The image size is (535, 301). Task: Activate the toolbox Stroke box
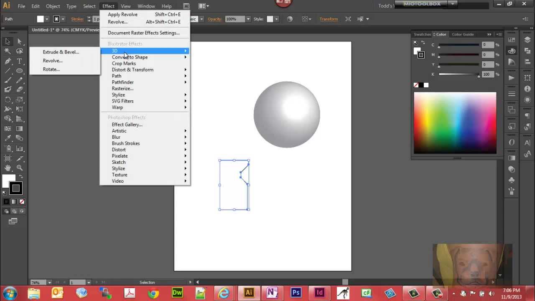(15, 188)
